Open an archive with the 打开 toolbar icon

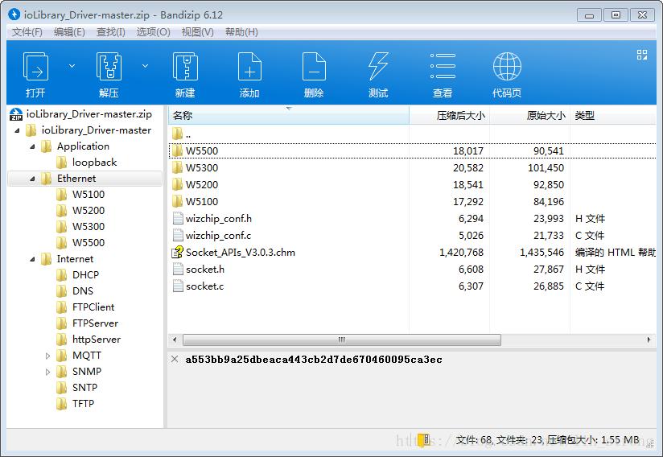35,66
